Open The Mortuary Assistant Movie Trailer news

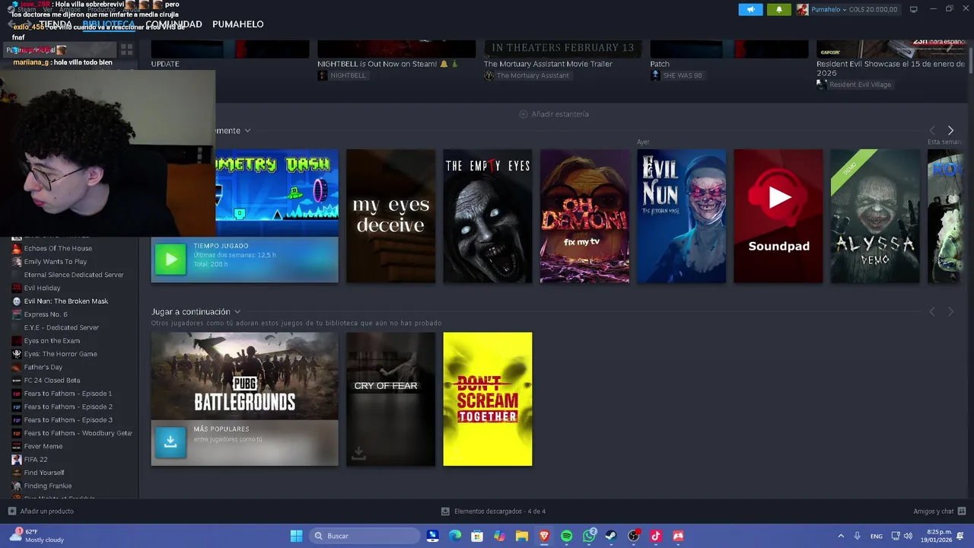[x=548, y=64]
